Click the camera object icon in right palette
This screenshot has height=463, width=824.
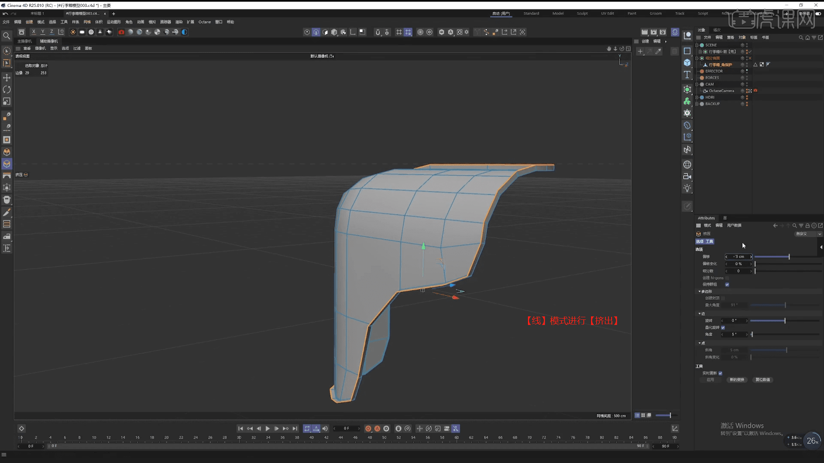tap(687, 177)
